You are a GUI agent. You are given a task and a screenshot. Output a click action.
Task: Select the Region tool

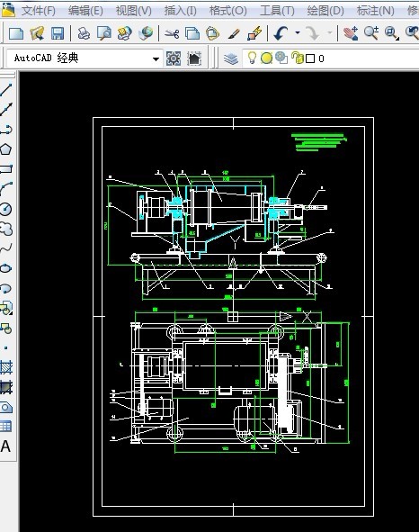pos(6,407)
